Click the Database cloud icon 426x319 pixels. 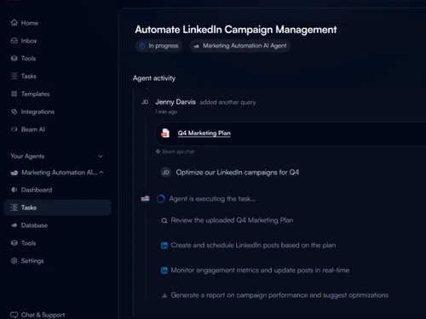point(14,225)
